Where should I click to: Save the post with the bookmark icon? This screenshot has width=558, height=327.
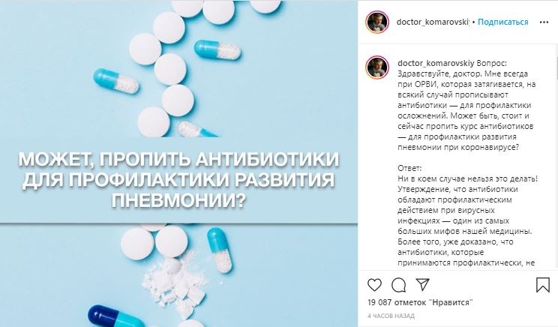[543, 285]
